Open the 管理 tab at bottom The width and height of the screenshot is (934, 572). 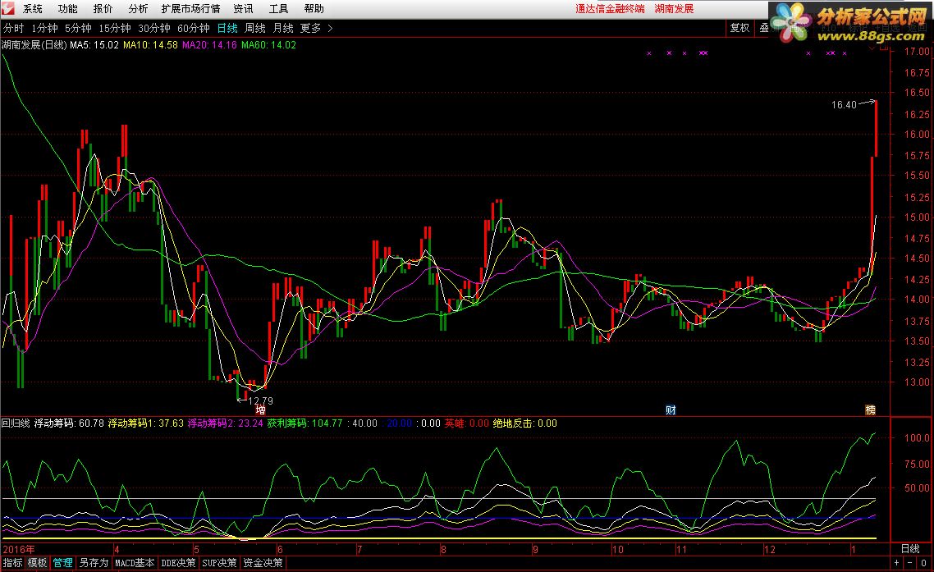click(x=62, y=562)
